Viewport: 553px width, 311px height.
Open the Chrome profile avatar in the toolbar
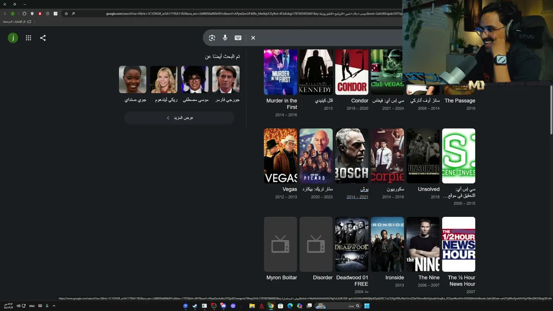pos(13,14)
